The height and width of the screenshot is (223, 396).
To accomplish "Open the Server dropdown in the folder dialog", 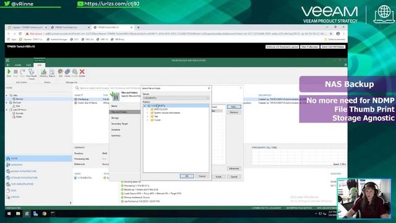I will click(176, 98).
